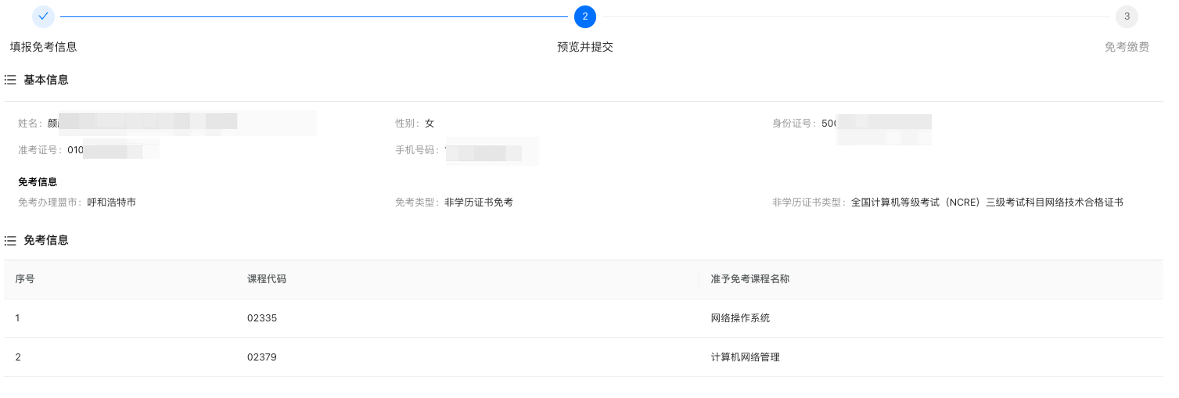The image size is (1179, 398).
Task: Click the 非学历证书免考 exemption type value
Action: 478,203
